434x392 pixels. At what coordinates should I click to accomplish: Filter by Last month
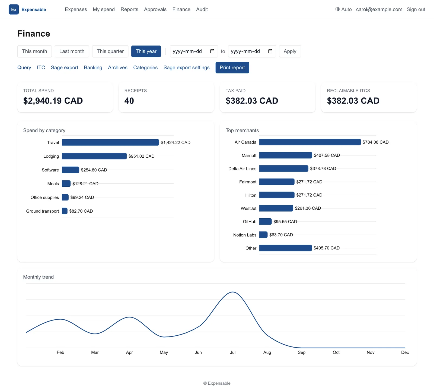[72, 51]
